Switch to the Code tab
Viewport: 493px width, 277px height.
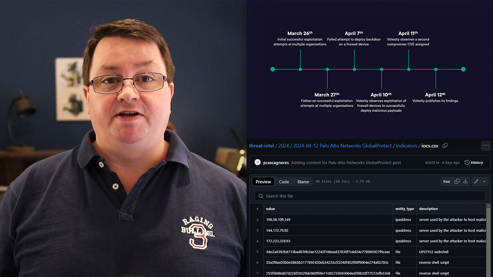point(284,182)
